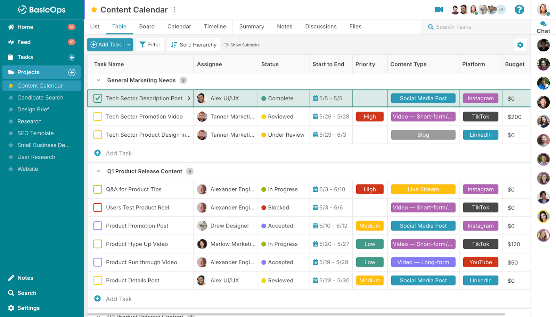Enable the Show Subtasks toggle
This screenshot has height=317, width=556.
[226, 45]
